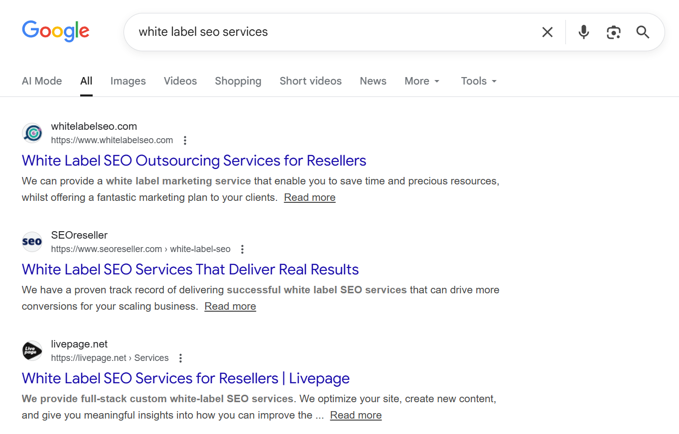Open the Livepage White Label SEO Services result
Image resolution: width=679 pixels, height=434 pixels.
click(x=185, y=378)
